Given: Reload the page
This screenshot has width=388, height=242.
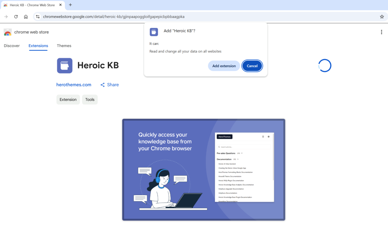Looking at the screenshot, I should [16, 16].
